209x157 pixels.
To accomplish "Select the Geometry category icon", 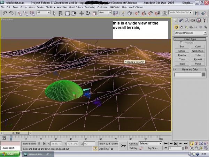I will [x=176, y=27].
